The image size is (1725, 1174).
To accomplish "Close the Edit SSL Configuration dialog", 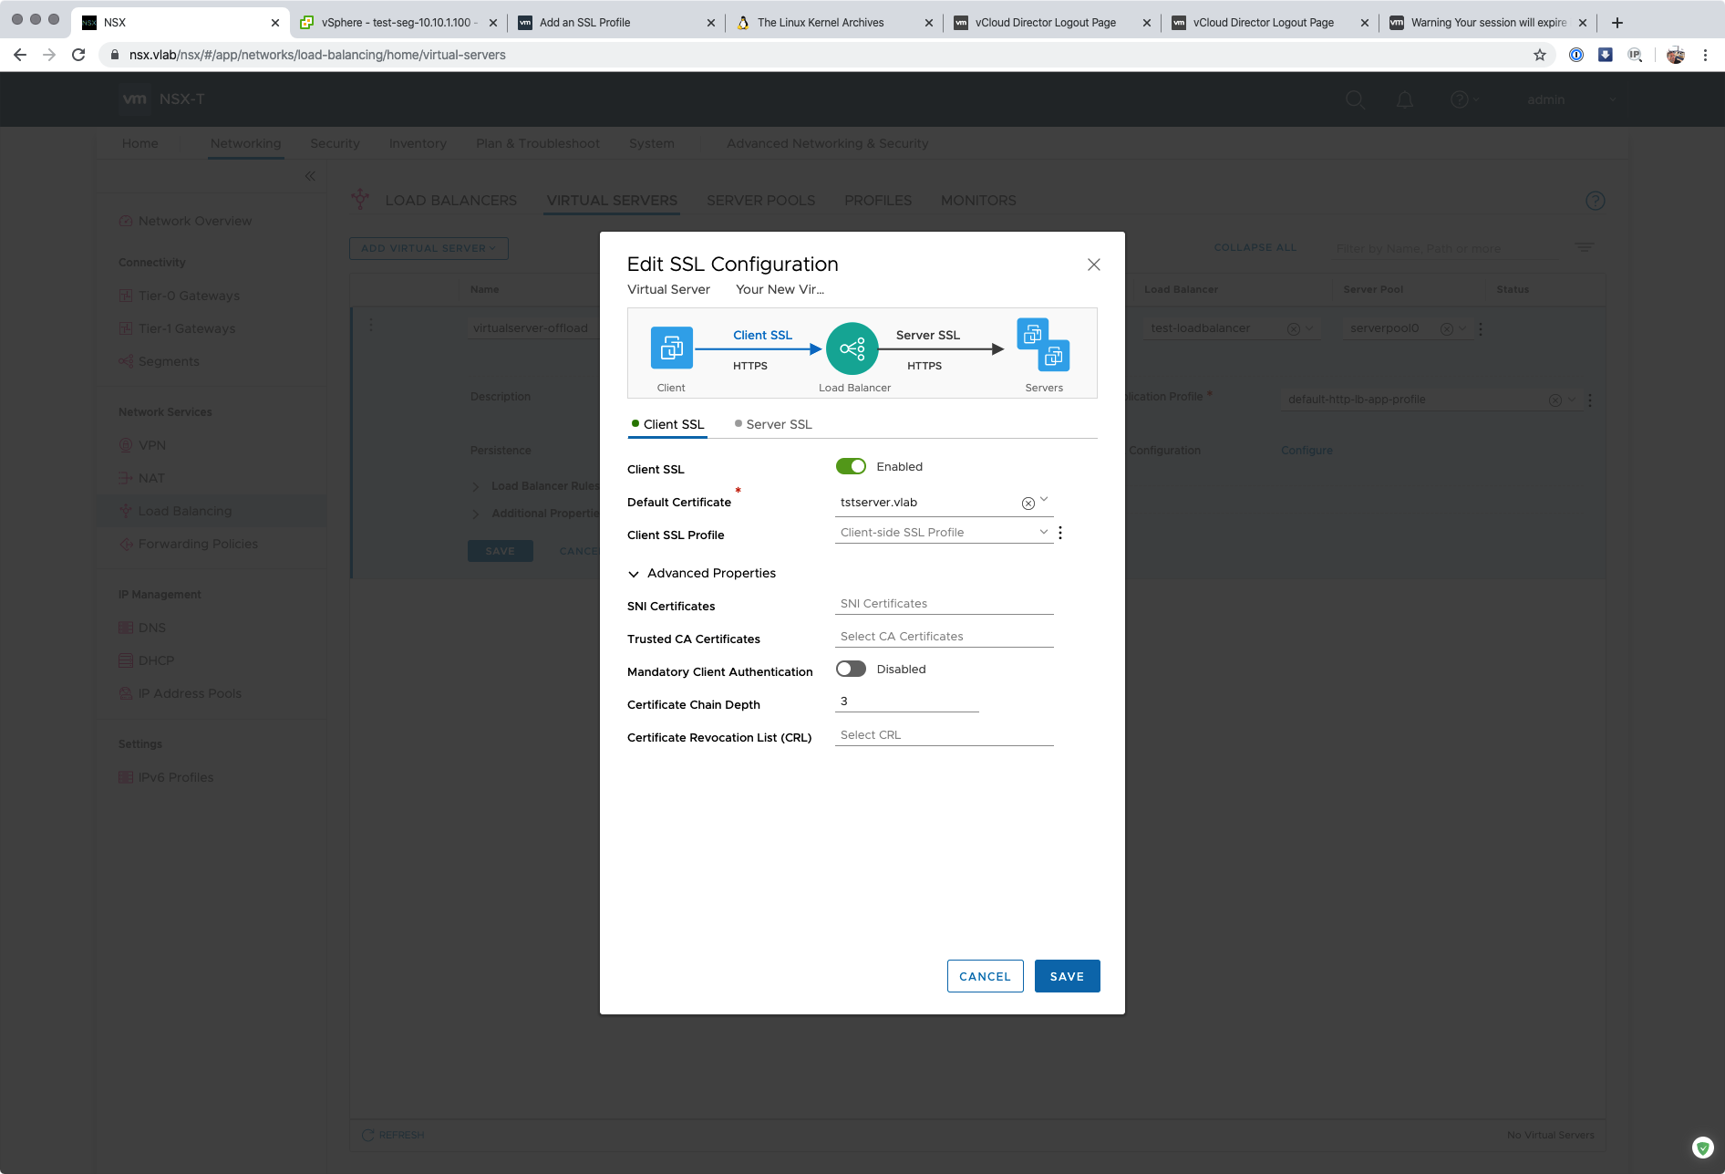I will coord(1093,265).
